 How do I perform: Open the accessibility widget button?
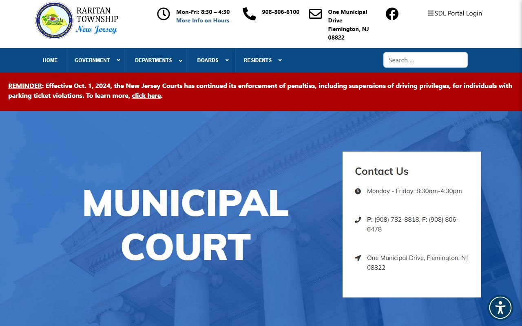pos(500,307)
